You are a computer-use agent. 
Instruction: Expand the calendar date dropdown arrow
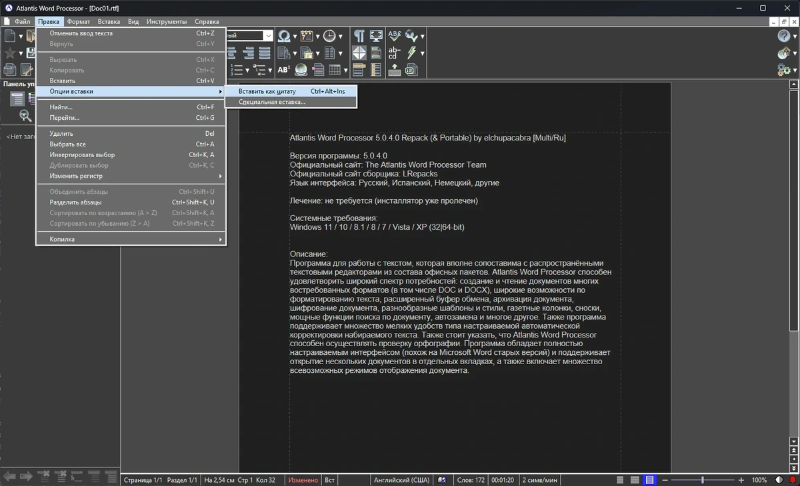pos(318,37)
